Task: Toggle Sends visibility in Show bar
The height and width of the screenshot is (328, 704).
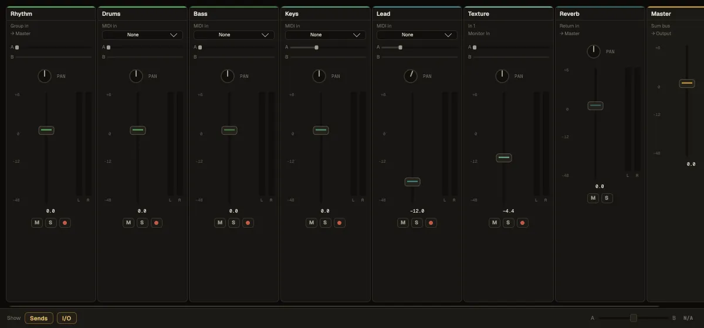Action: coord(39,318)
